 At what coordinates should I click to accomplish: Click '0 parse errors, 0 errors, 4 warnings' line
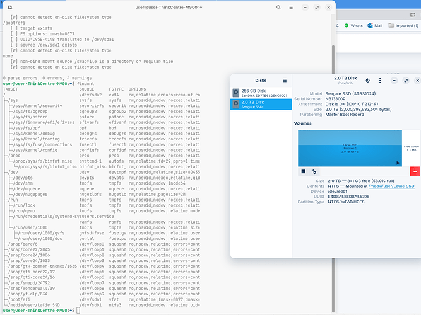pos(47,78)
